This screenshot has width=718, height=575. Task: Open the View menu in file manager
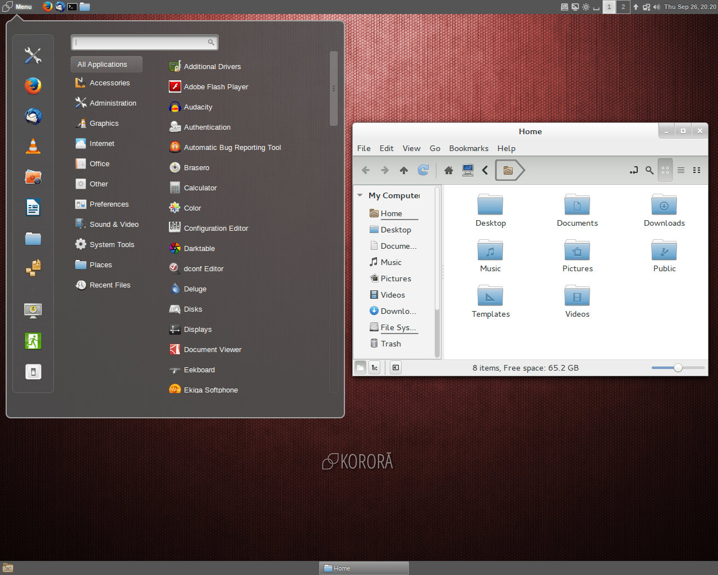(411, 148)
